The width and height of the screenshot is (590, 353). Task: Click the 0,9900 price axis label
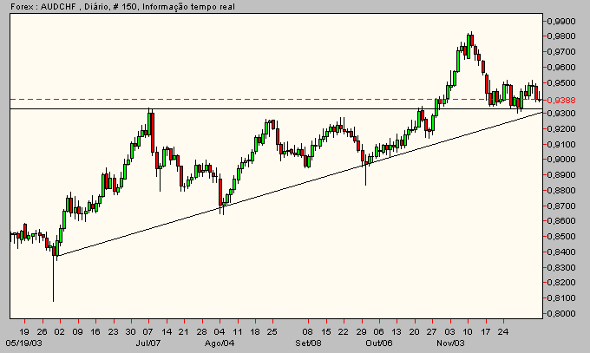[561, 22]
